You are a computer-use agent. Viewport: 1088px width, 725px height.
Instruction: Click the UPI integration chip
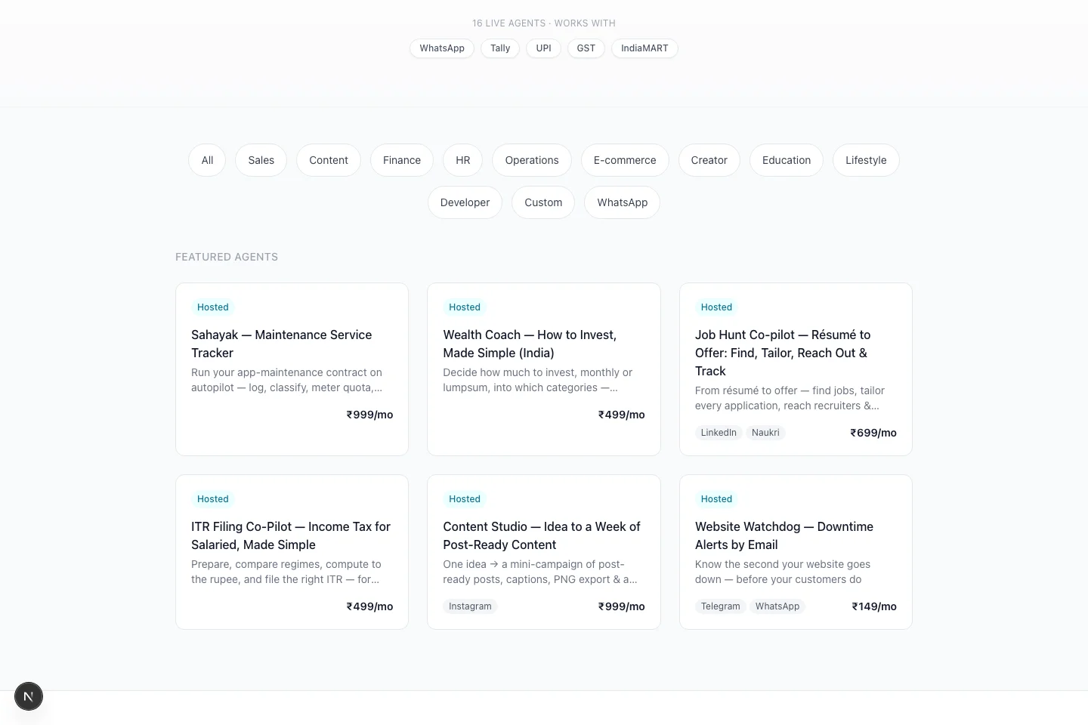pyautogui.click(x=543, y=48)
